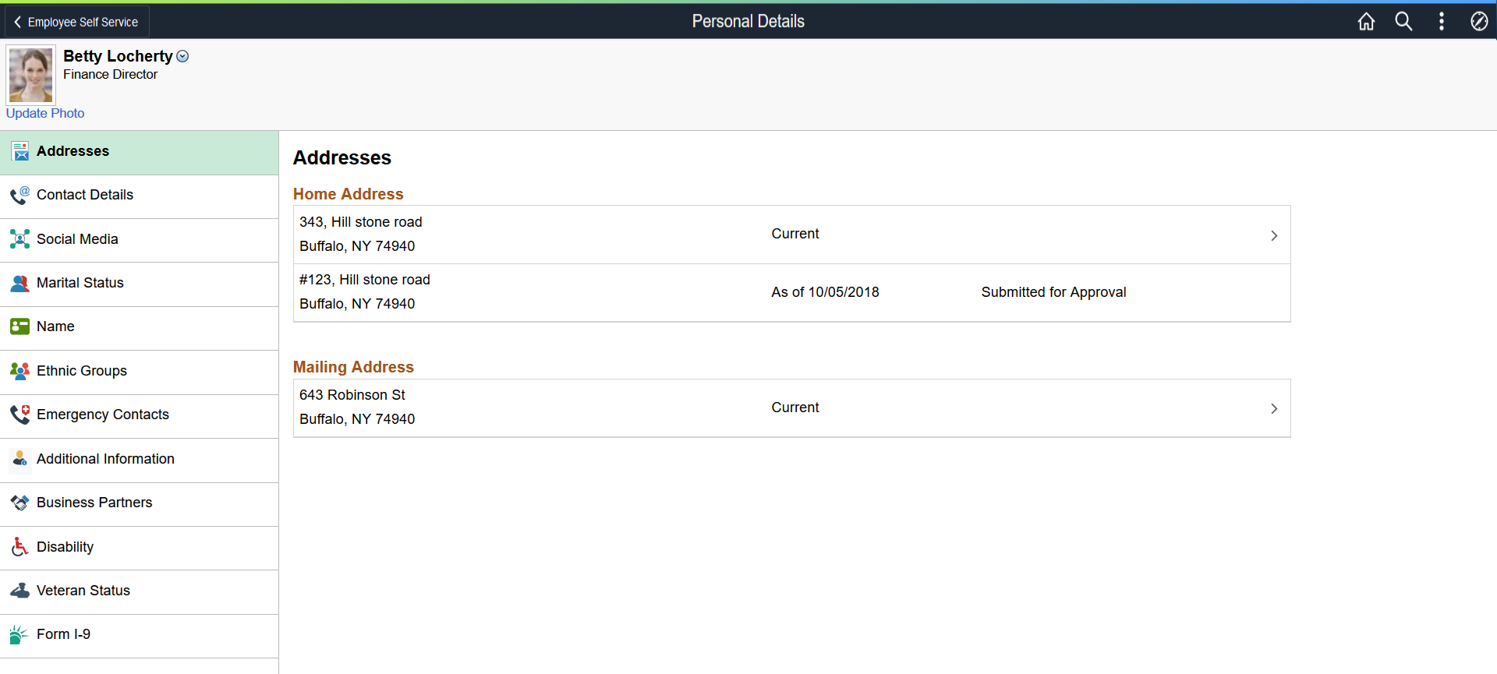Click the Home Address heading
Viewport: 1497px width, 674px height.
pos(349,194)
